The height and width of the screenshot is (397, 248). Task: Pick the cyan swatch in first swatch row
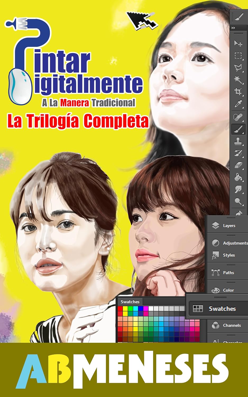pos(136,309)
